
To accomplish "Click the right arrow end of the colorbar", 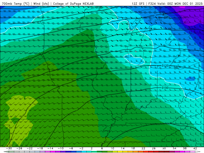I will (198, 151).
